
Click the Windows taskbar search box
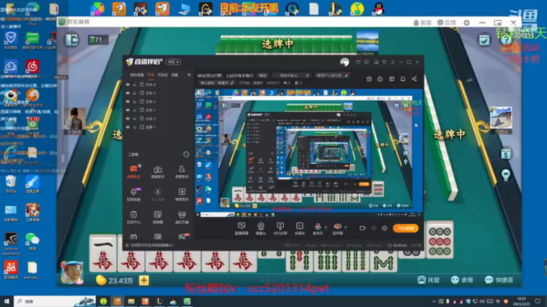[x=55, y=302]
